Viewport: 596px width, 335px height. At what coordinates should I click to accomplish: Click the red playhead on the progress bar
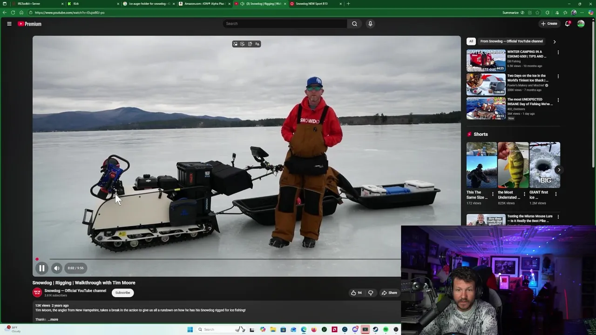[x=37, y=259]
